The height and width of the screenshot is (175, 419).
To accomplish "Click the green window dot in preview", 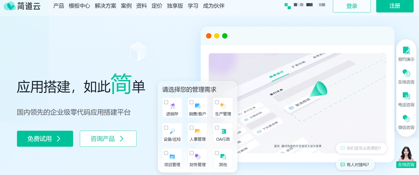I will click(225, 36).
